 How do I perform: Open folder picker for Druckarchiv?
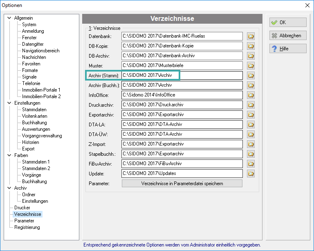click(x=251, y=105)
